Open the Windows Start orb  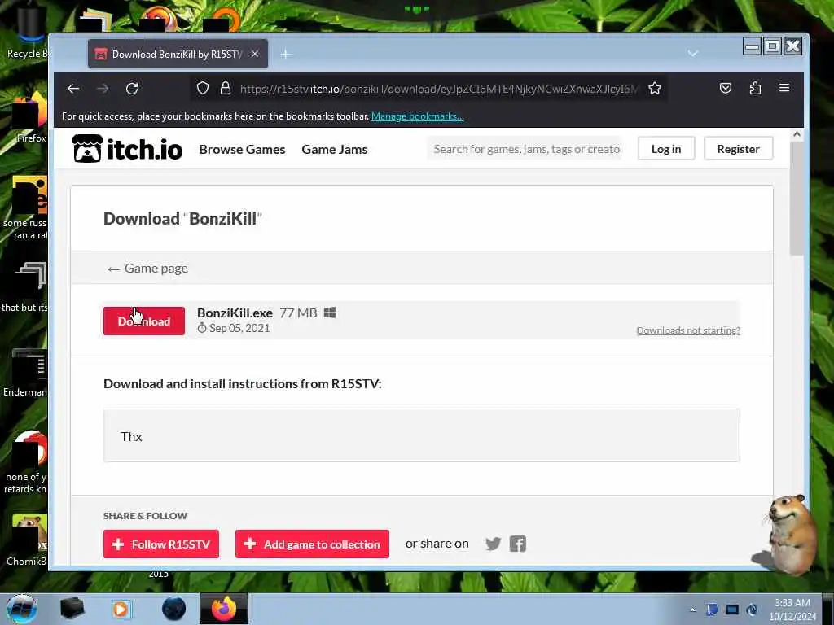point(22,609)
